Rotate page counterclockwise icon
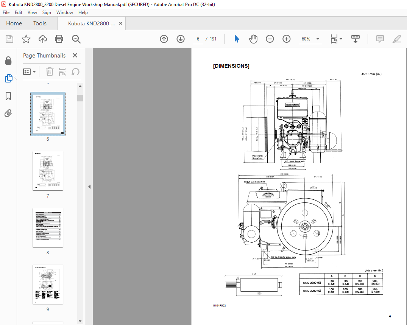 75,72
